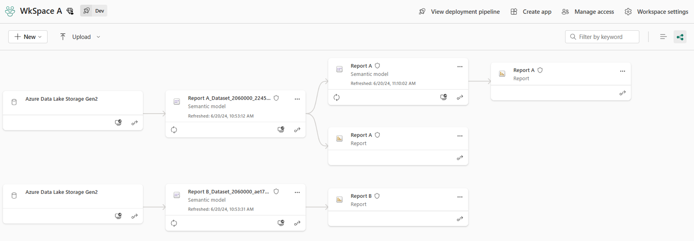
Task: Open Manage access
Action: [588, 12]
